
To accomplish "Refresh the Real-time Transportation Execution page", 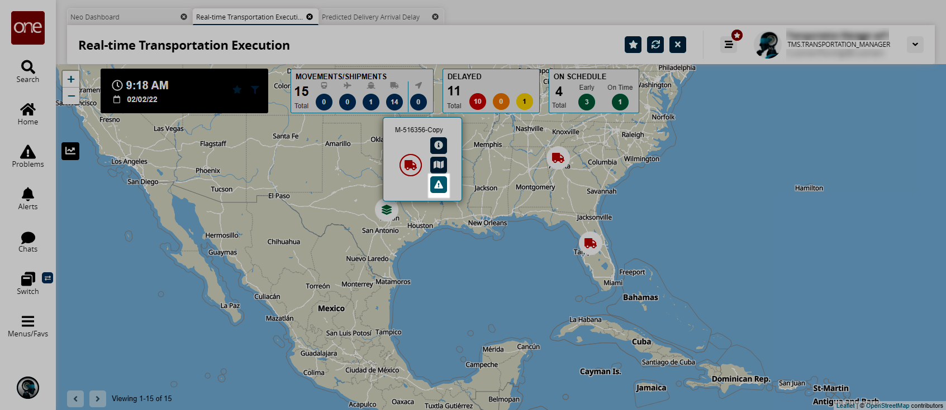I will pyautogui.click(x=655, y=45).
